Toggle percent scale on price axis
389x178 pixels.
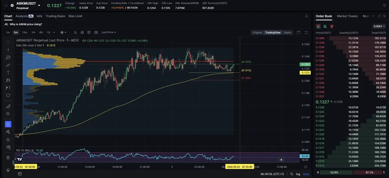(291, 174)
